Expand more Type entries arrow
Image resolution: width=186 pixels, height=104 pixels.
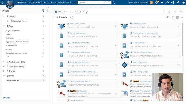(x=8, y=57)
